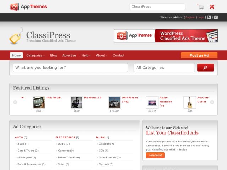Open the Acoustic Guitar listing title

(203, 100)
